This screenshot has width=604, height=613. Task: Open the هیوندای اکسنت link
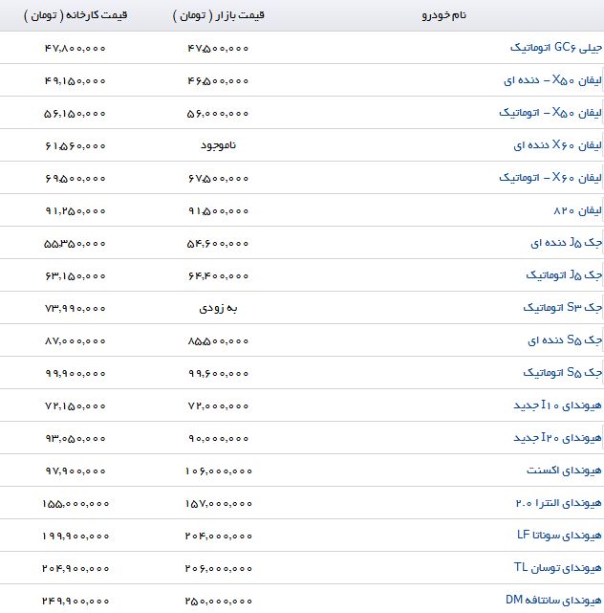pyautogui.click(x=564, y=471)
